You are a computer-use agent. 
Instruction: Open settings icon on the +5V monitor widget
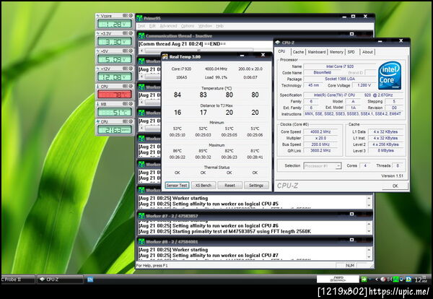point(125,51)
